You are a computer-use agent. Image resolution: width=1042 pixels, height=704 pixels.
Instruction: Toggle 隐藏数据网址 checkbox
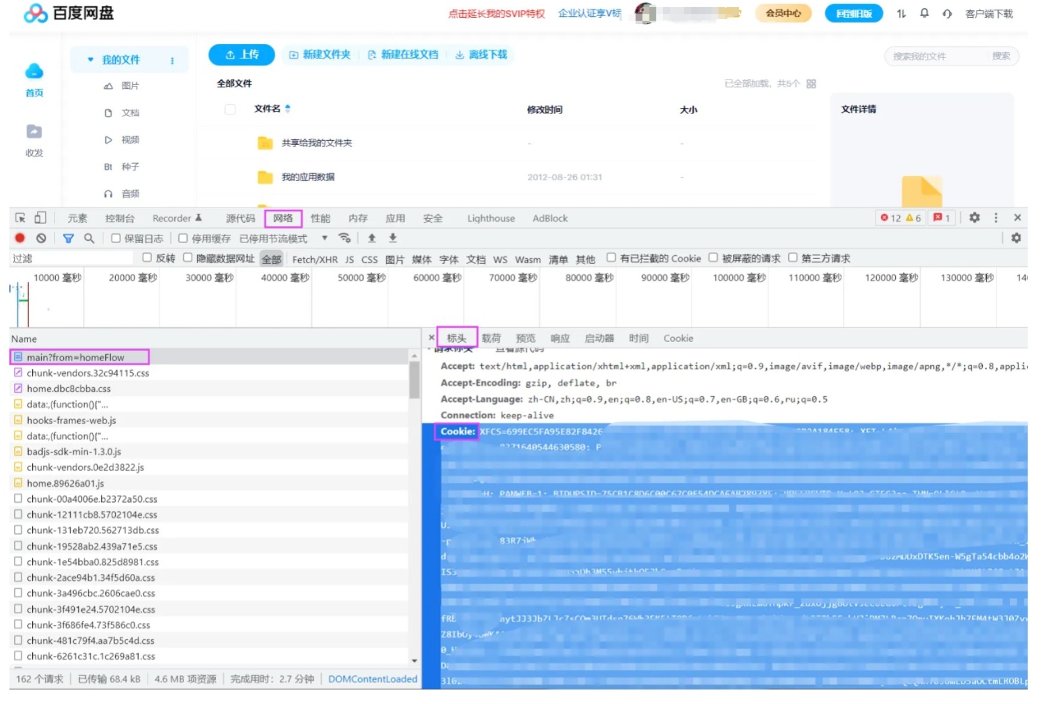pyautogui.click(x=188, y=258)
